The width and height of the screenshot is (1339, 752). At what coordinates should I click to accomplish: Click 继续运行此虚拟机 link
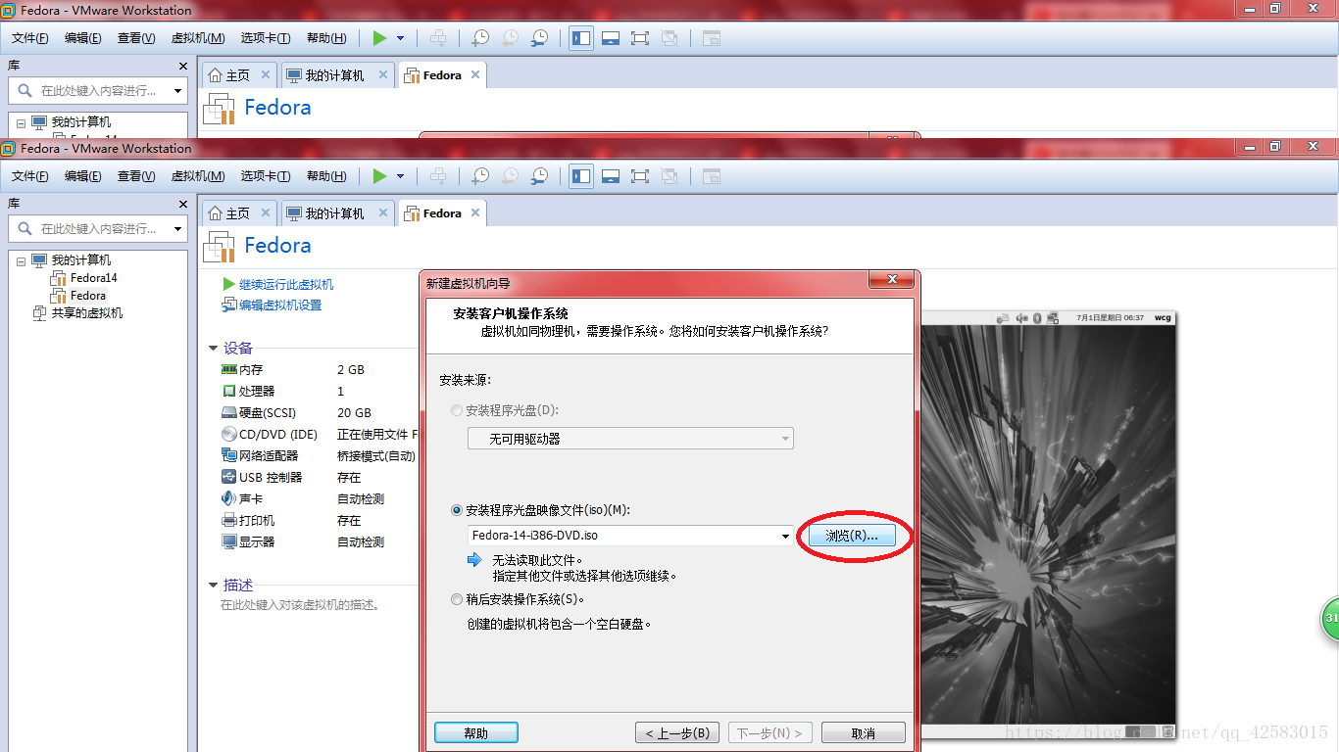[286, 284]
